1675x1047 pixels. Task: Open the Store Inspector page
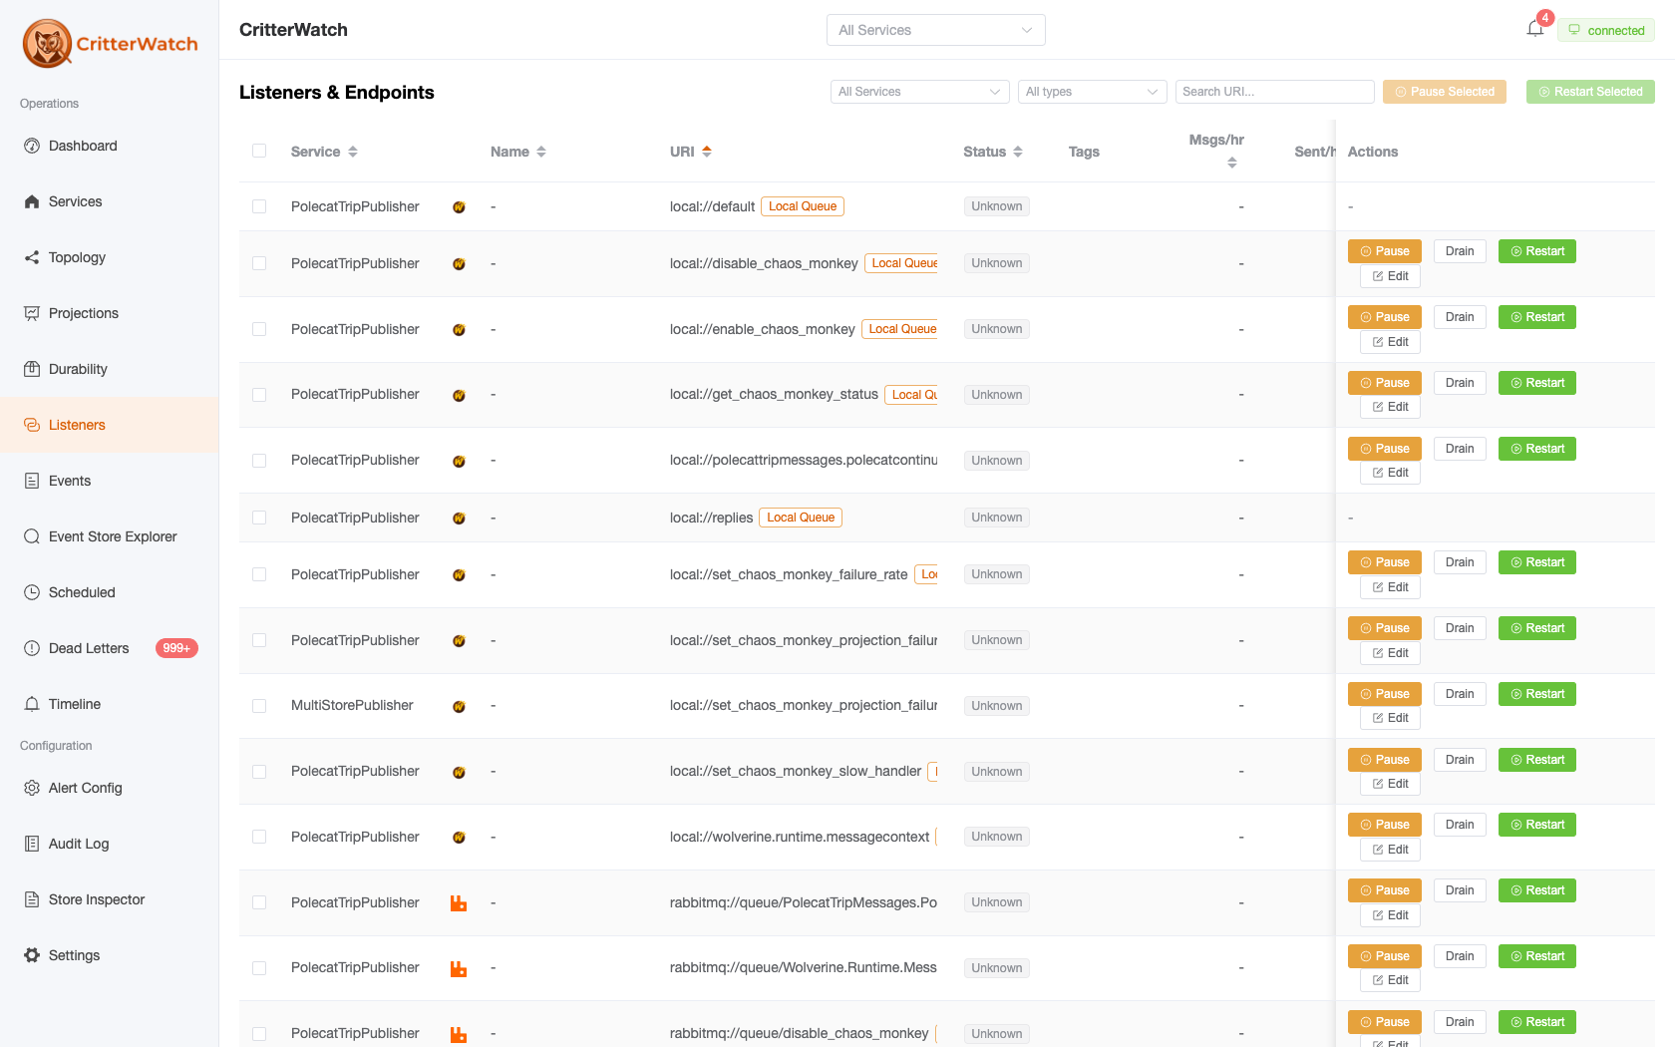(x=110, y=899)
